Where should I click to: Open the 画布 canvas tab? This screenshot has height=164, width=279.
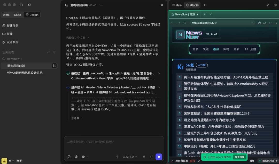click(x=177, y=5)
